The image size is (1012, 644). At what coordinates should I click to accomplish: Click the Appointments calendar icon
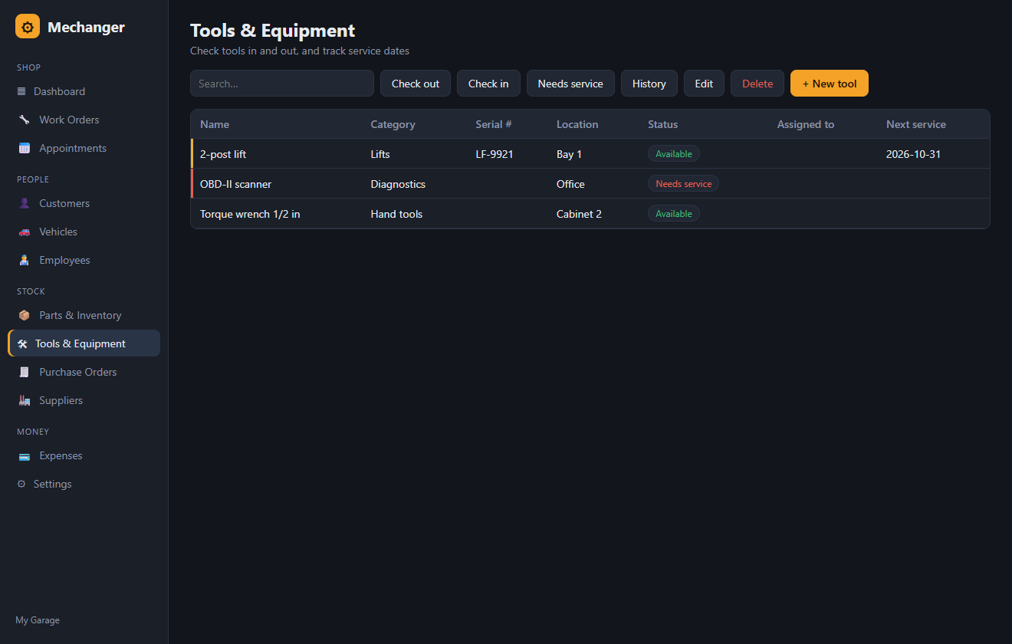(x=24, y=148)
